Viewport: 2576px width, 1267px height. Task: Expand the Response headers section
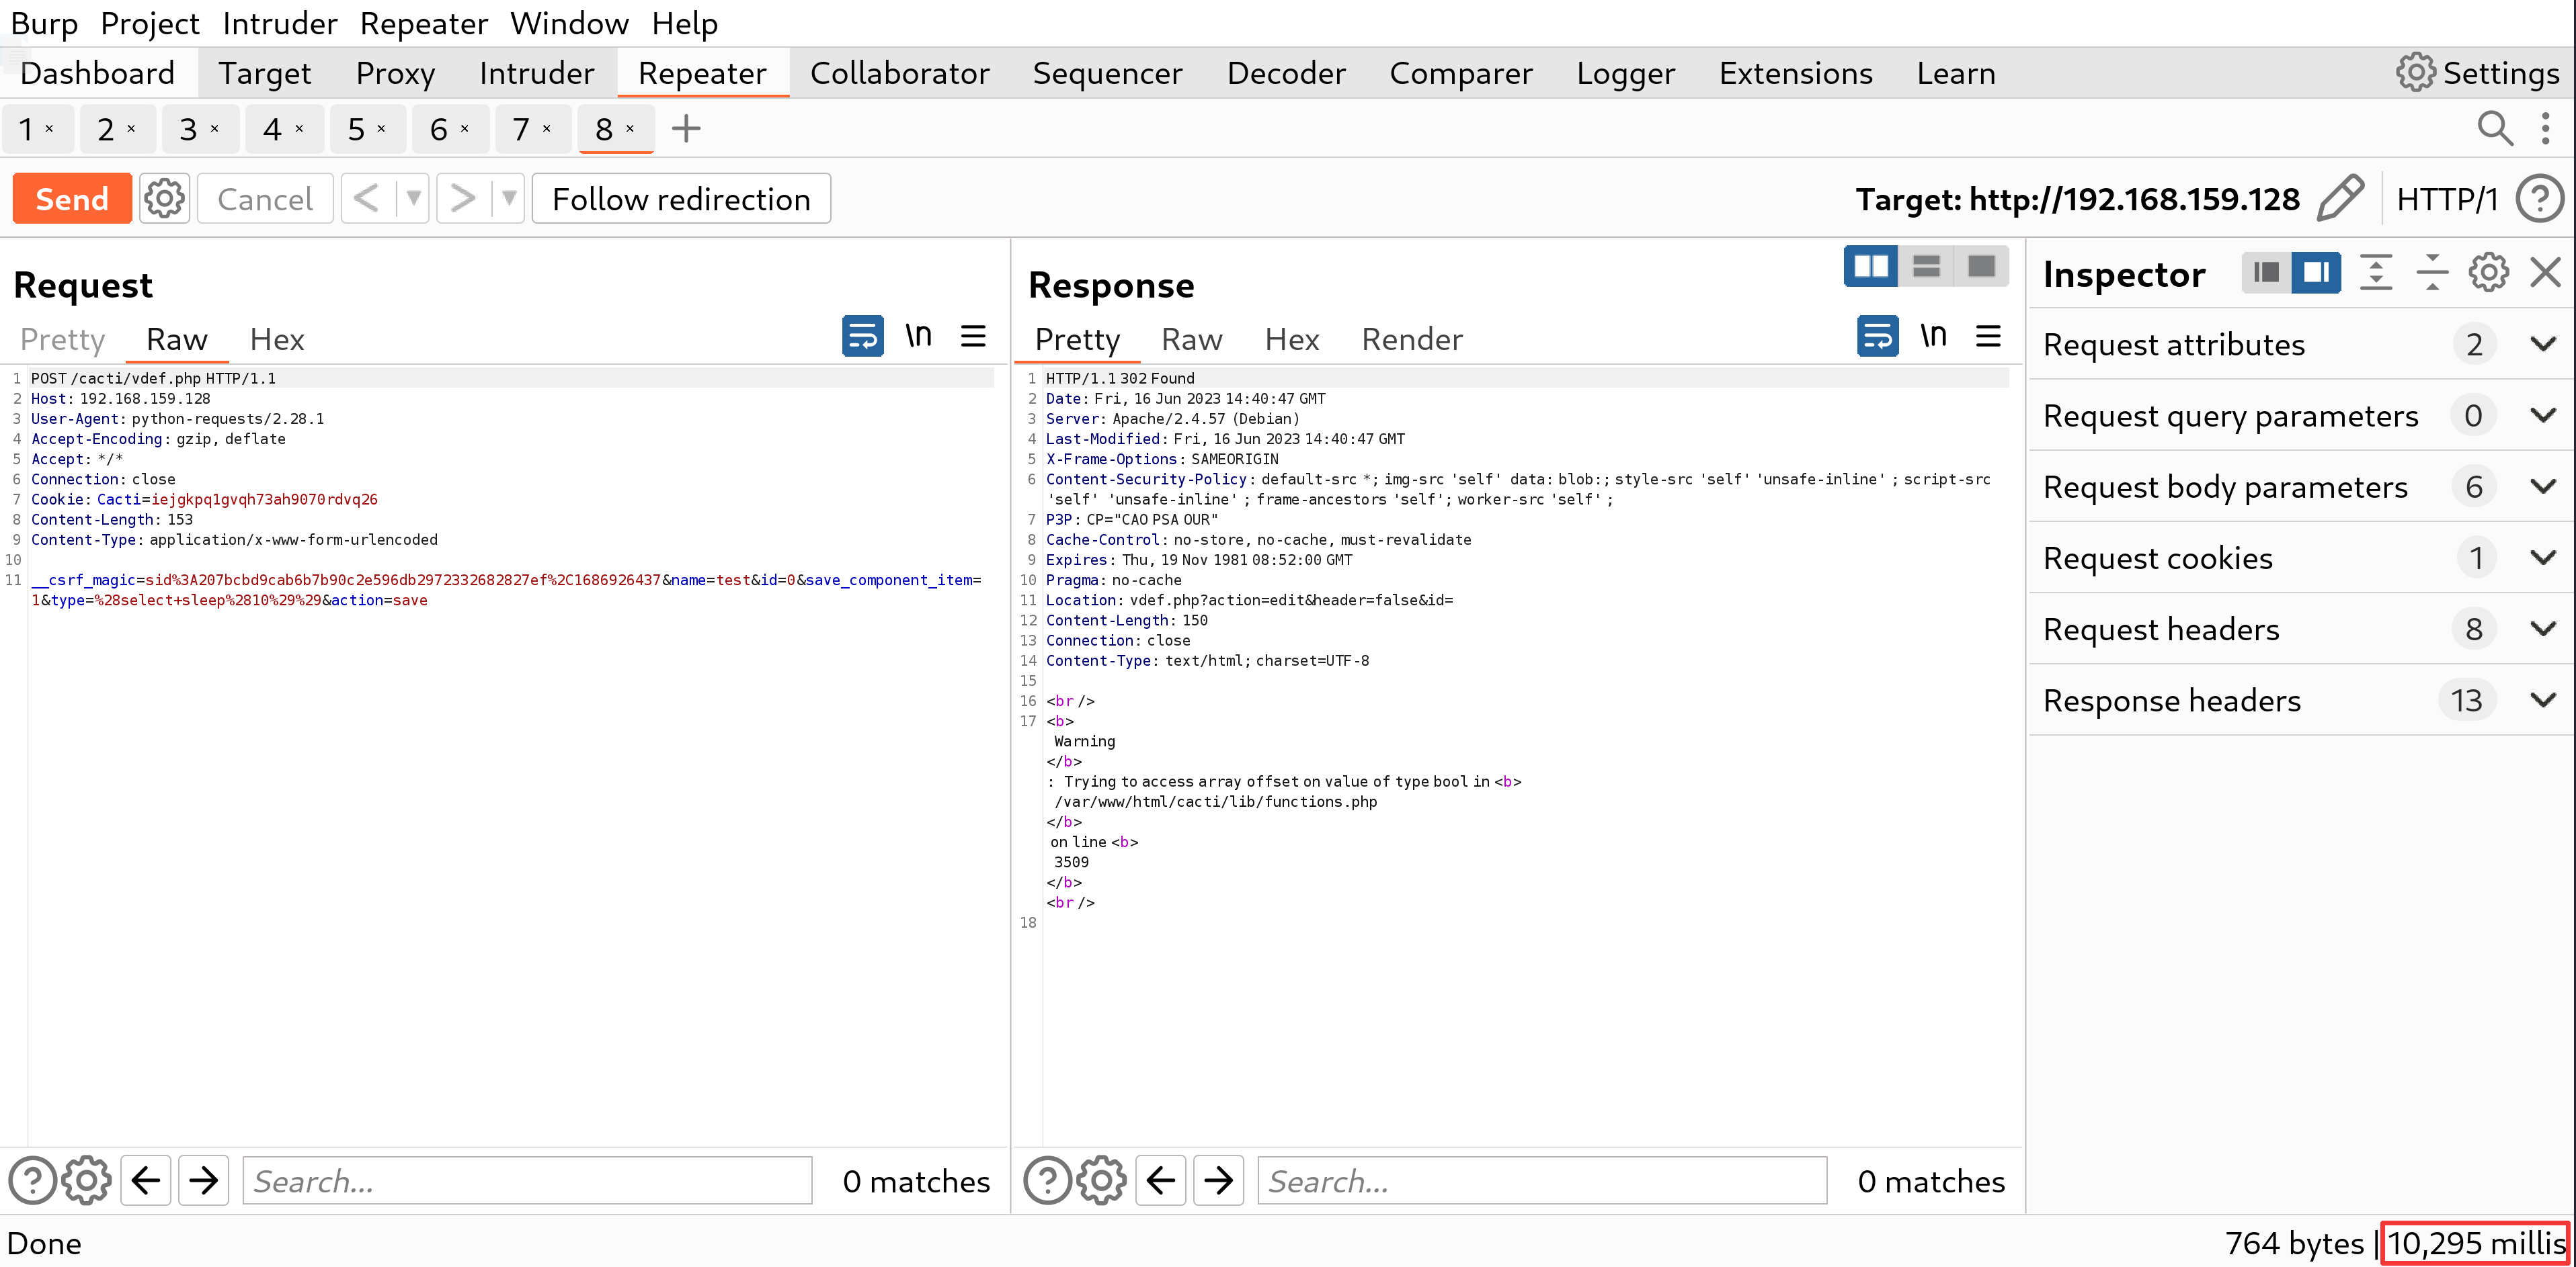coord(2543,701)
